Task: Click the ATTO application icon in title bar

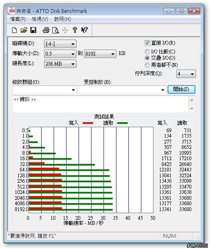Action: point(11,11)
